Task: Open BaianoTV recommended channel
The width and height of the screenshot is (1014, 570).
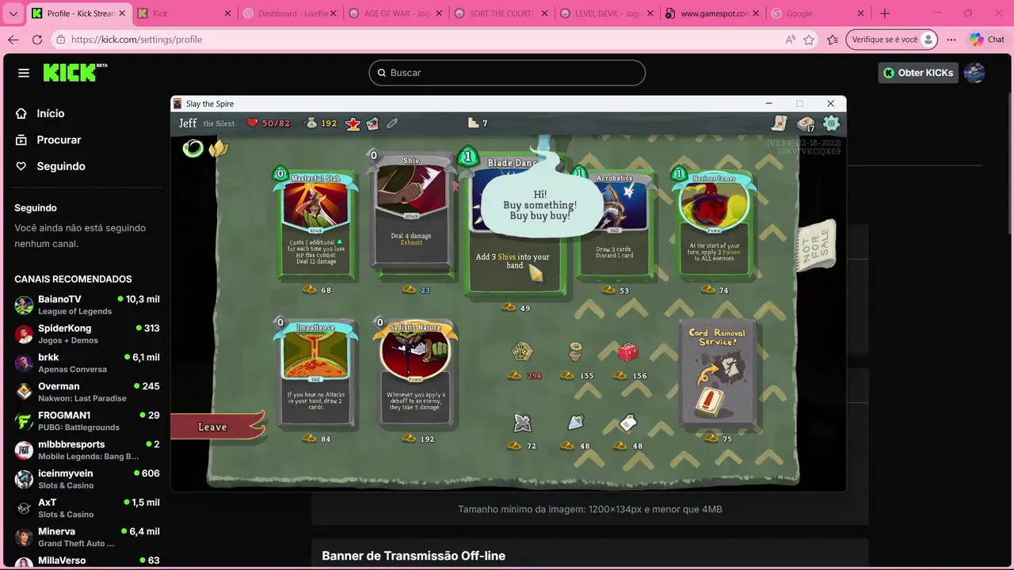Action: (86, 305)
